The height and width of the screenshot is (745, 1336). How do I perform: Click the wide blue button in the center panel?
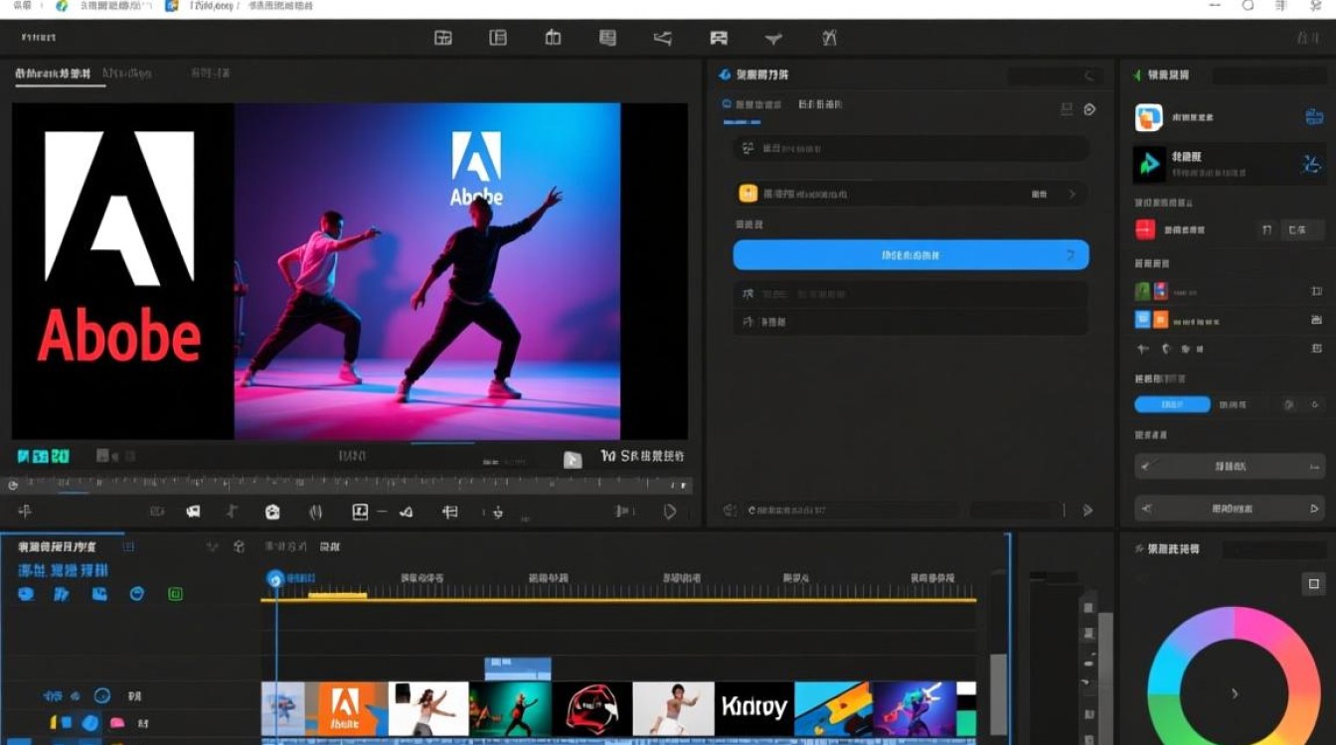click(x=911, y=255)
